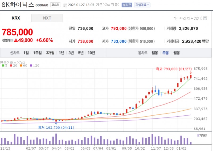Image resolution: width=213 pixels, height=151 pixels.
Task: Select the 1주일 line chart period
Action: click(x=37, y=53)
